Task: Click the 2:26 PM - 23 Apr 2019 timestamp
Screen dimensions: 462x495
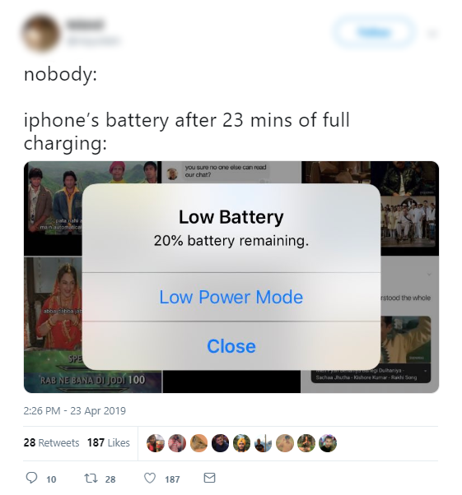Action: (x=75, y=410)
